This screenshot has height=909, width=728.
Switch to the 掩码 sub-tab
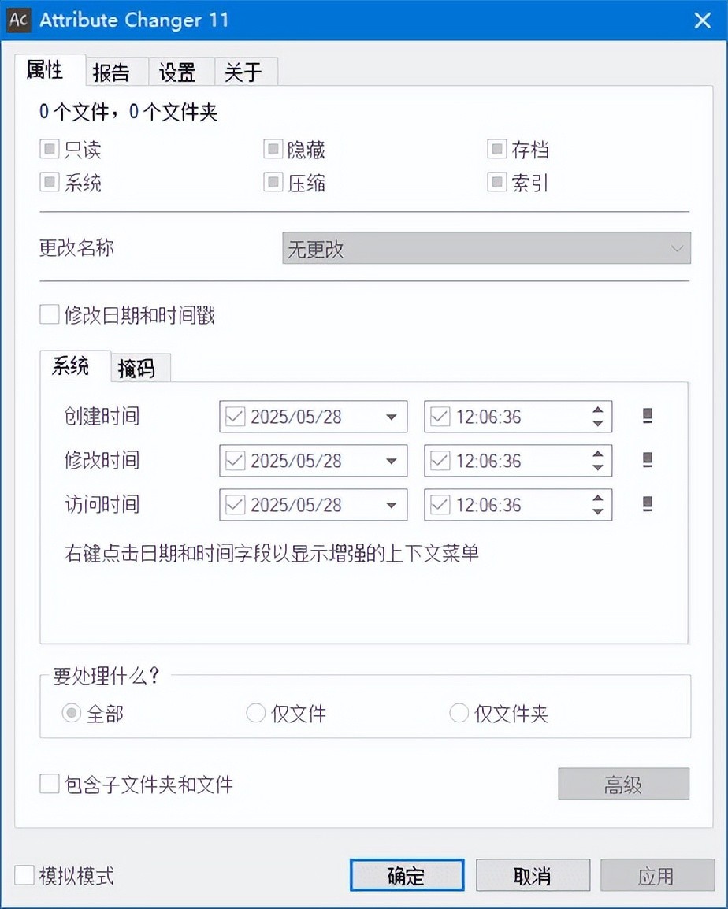(x=136, y=368)
